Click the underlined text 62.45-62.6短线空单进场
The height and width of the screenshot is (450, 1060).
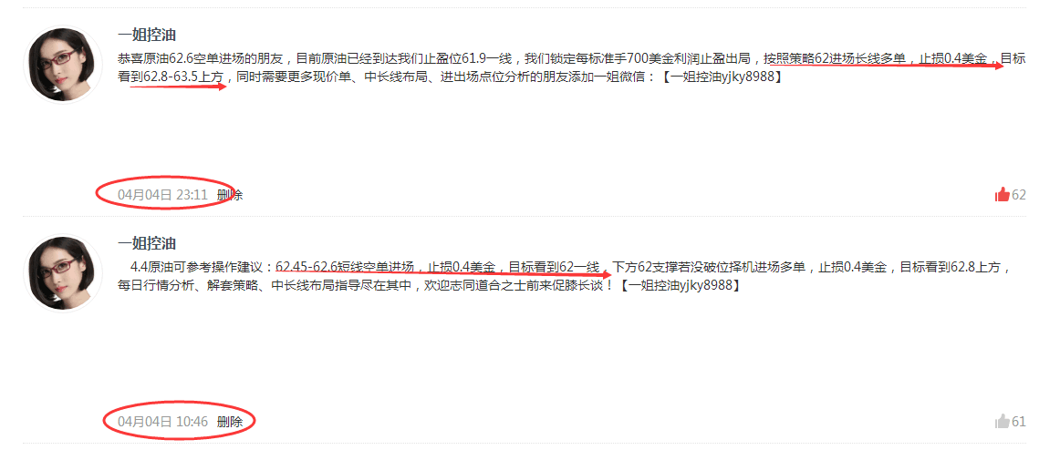pos(345,267)
